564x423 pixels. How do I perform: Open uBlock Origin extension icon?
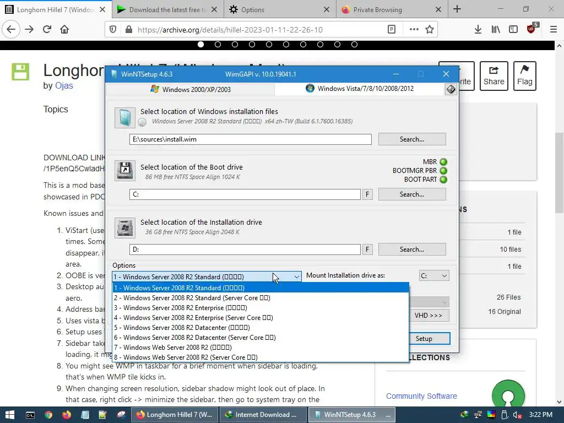532,29
